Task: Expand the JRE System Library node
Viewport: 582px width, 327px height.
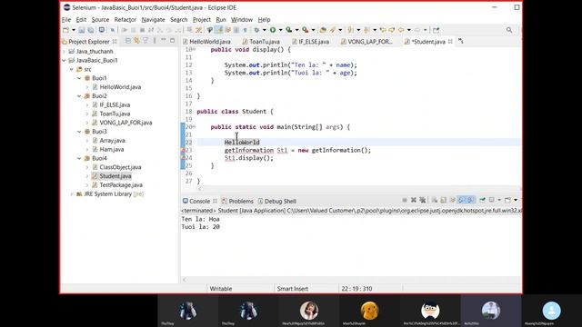Action: [x=72, y=193]
